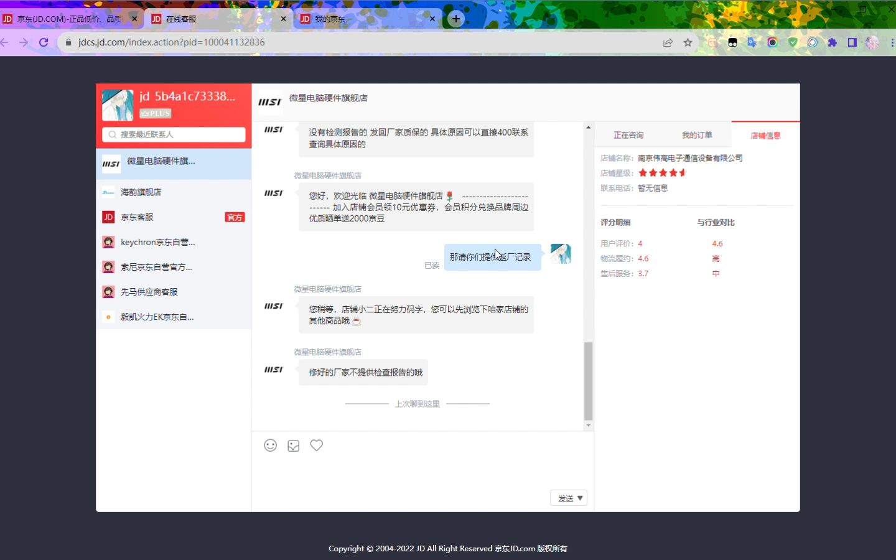The image size is (896, 560).
Task: Click the message input area
Action: click(x=422, y=473)
